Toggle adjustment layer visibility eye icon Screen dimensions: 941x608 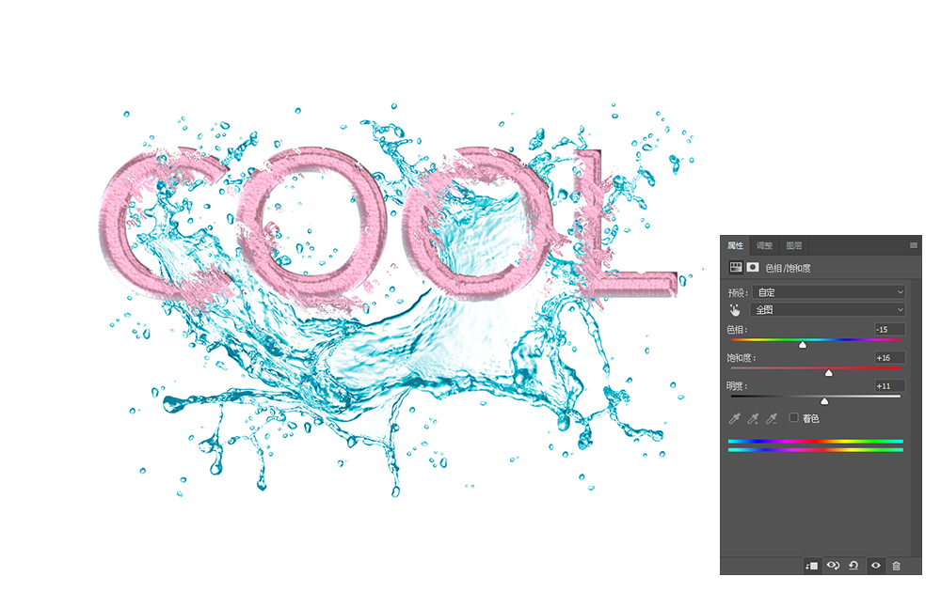pyautogui.click(x=875, y=566)
